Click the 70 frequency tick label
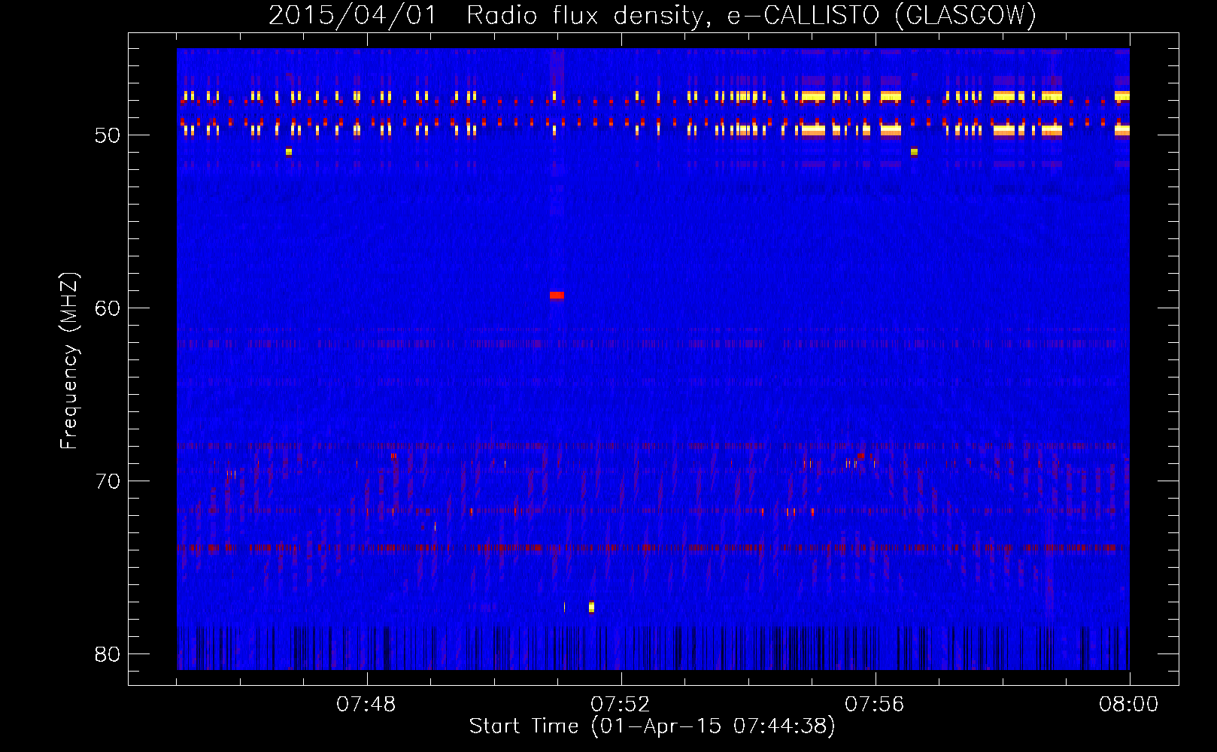The image size is (1217, 752). click(x=108, y=481)
